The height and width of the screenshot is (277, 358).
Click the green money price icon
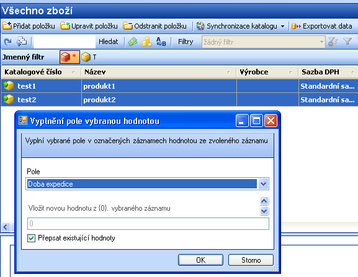tap(133, 42)
